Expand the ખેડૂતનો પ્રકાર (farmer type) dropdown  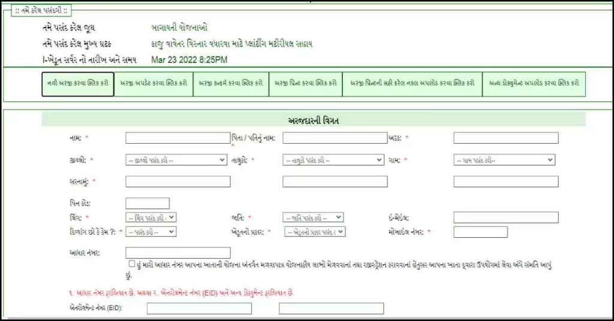[315, 232]
